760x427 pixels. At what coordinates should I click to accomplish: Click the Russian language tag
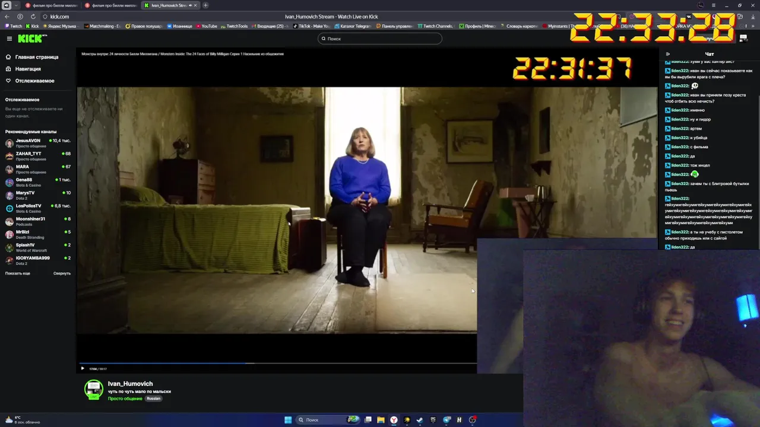pyautogui.click(x=154, y=399)
